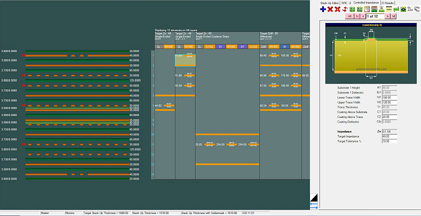Click the All structures button

click(x=349, y=16)
